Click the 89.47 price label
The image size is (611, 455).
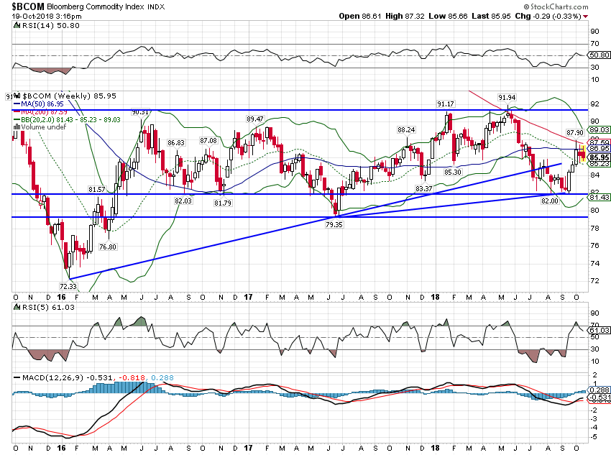[255, 119]
